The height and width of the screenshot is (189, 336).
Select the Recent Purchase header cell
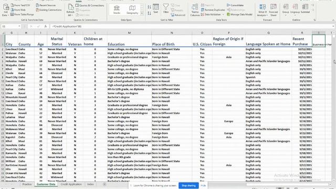302,41
